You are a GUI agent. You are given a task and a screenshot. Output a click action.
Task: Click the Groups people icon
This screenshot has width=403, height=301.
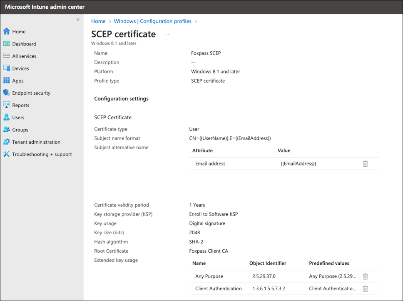(x=6, y=129)
